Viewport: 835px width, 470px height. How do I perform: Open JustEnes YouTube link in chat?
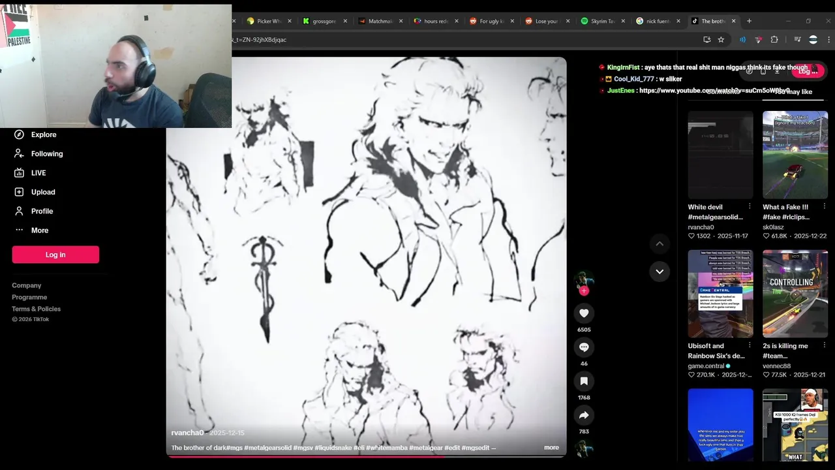(714, 91)
